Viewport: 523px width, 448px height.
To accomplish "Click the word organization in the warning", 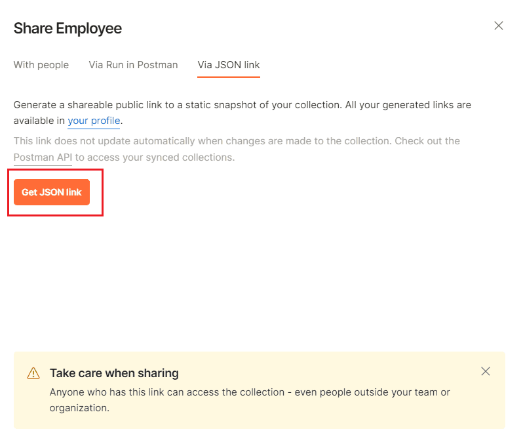I will point(78,408).
